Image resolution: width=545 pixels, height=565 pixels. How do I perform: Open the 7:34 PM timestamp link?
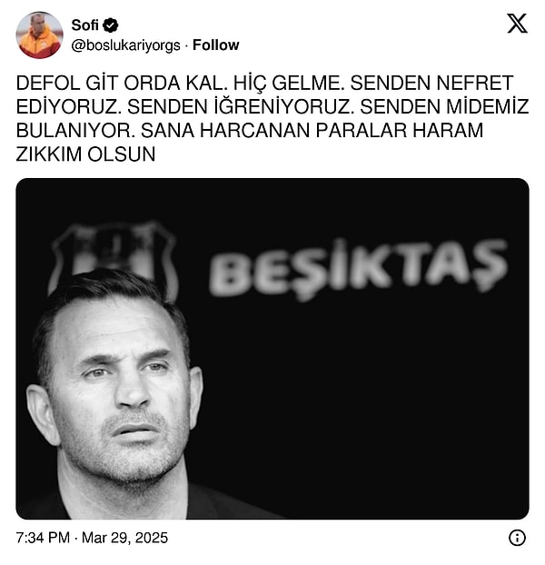(x=43, y=538)
